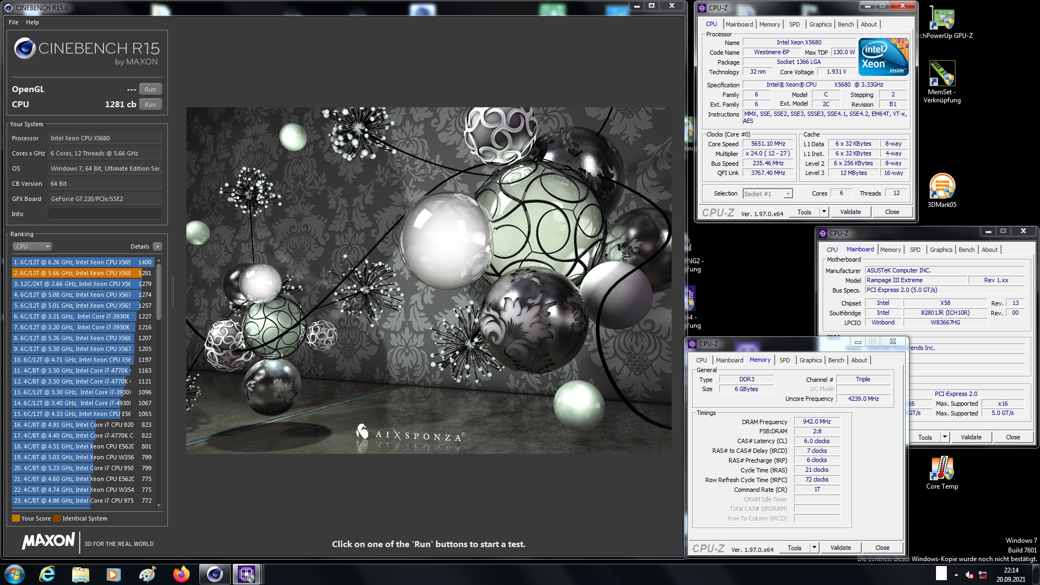This screenshot has height=585, width=1040.
Task: Click Identical System legend swatch
Action: [x=57, y=518]
